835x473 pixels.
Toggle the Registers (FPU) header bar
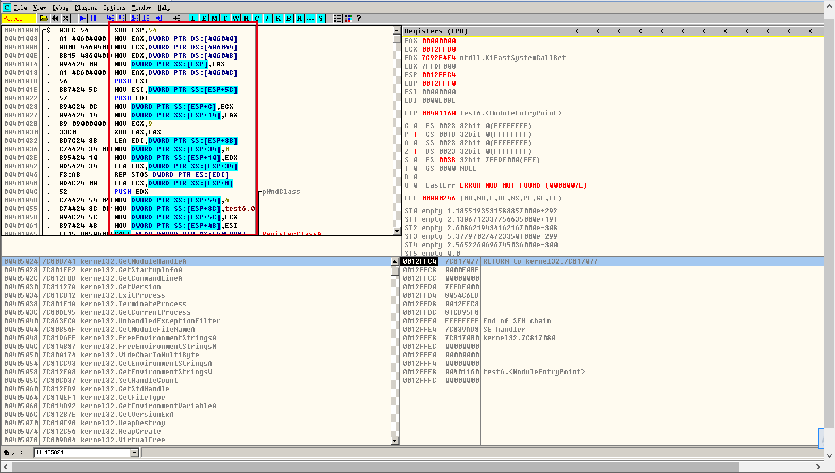point(613,31)
